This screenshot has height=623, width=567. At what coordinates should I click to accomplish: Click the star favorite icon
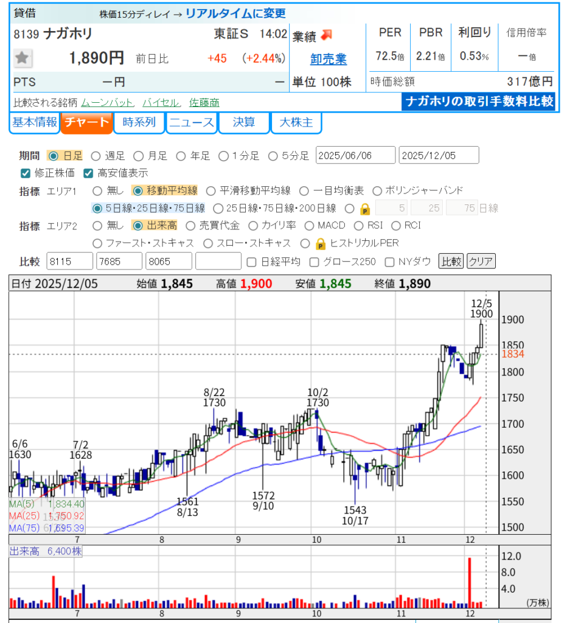(x=23, y=58)
